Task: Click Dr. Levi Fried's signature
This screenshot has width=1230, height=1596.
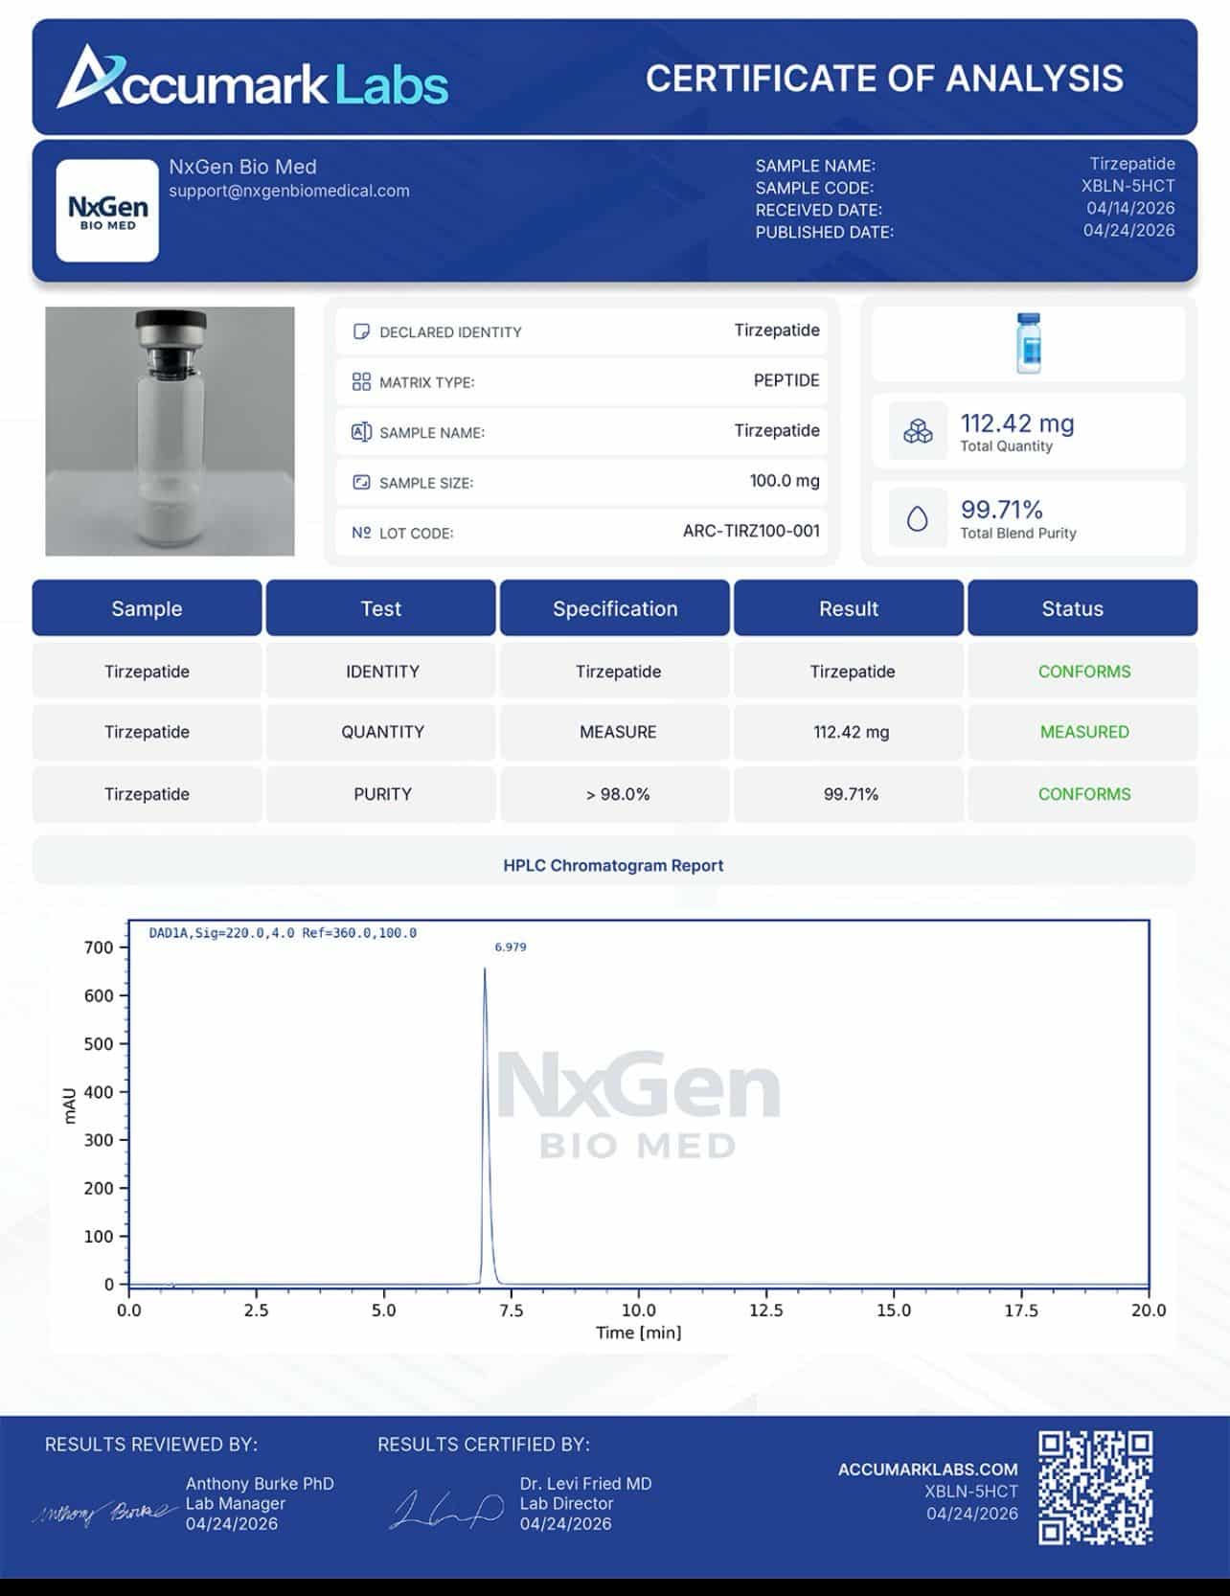Action: [x=446, y=1510]
